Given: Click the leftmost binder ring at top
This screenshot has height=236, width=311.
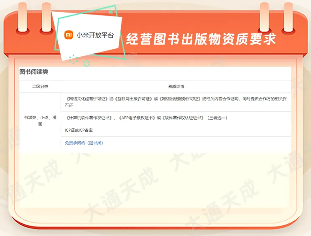Looking at the screenshot, I should tap(22, 17).
